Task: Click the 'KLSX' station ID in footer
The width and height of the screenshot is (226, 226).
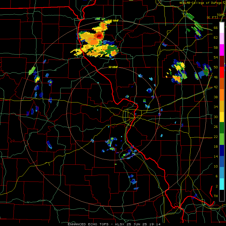Action: (x=120, y=224)
